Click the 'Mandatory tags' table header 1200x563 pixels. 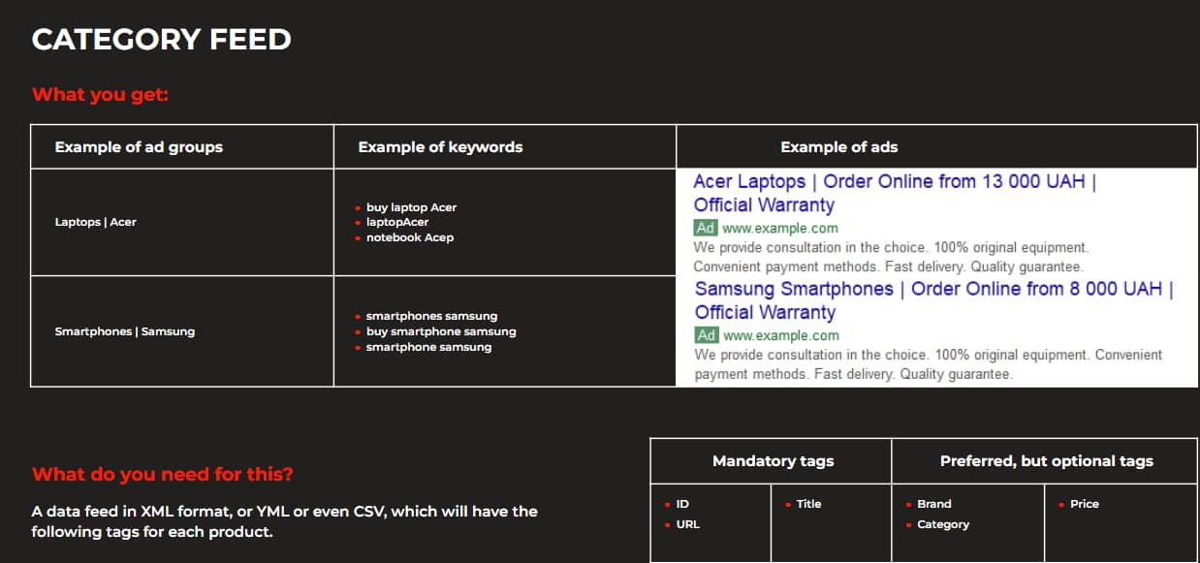tap(773, 461)
